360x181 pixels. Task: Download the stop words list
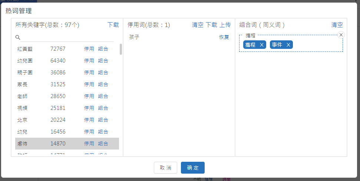[x=211, y=25]
